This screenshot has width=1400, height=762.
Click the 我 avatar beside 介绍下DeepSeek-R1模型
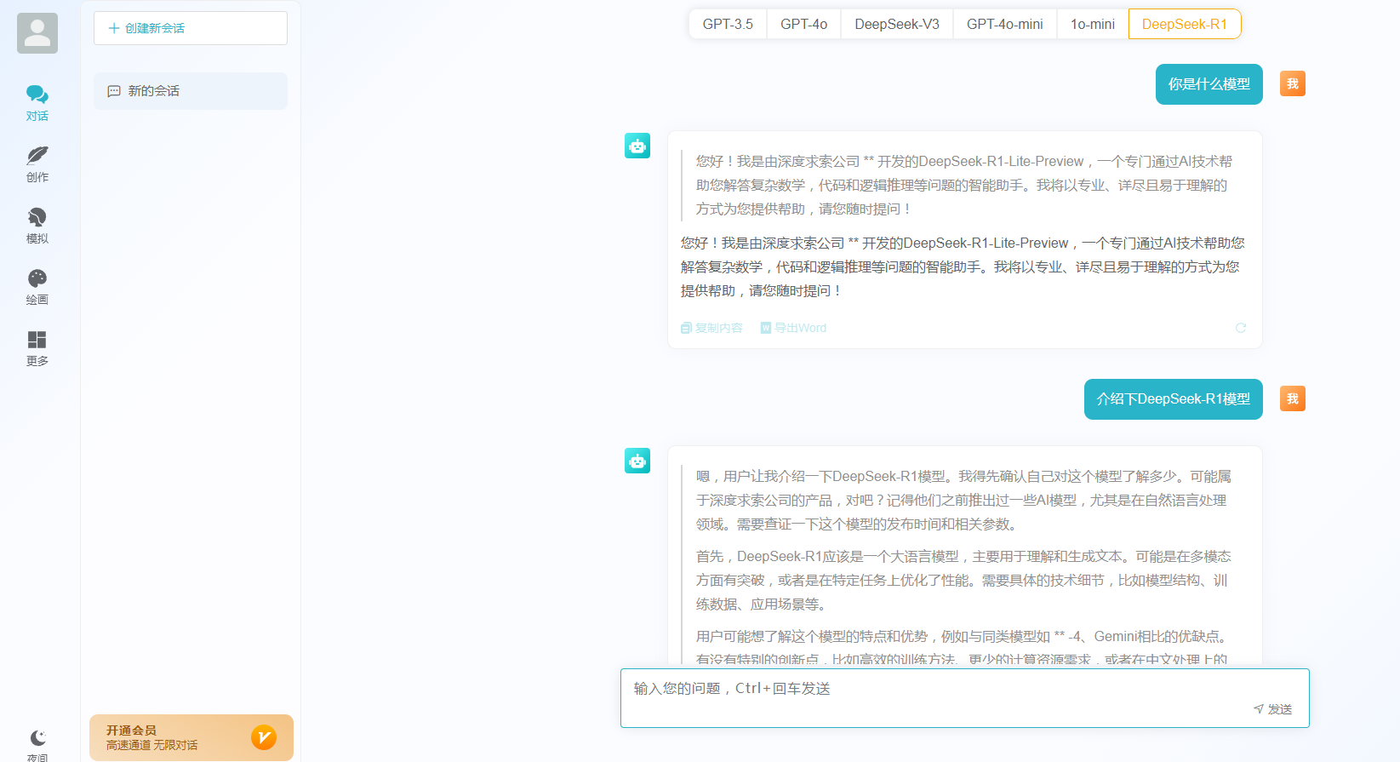point(1293,398)
